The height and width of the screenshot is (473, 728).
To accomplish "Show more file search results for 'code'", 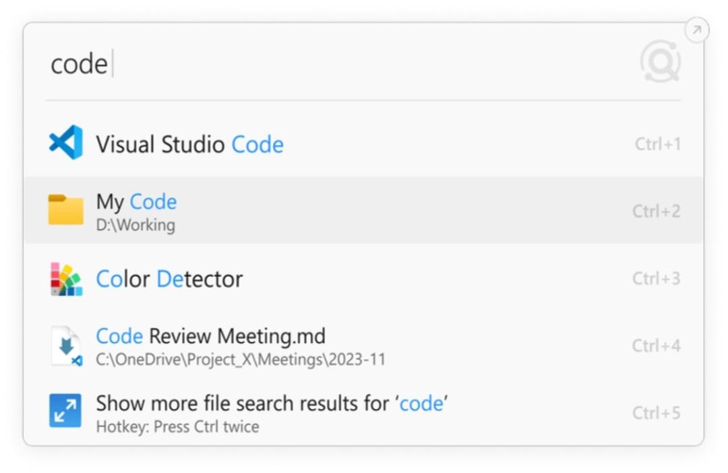I will 363,412.
